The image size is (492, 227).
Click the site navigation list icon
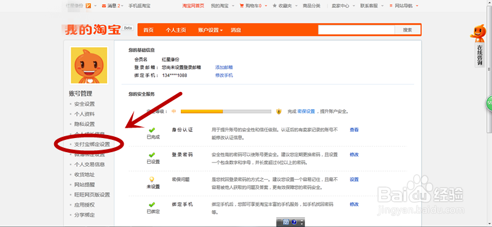point(391,6)
